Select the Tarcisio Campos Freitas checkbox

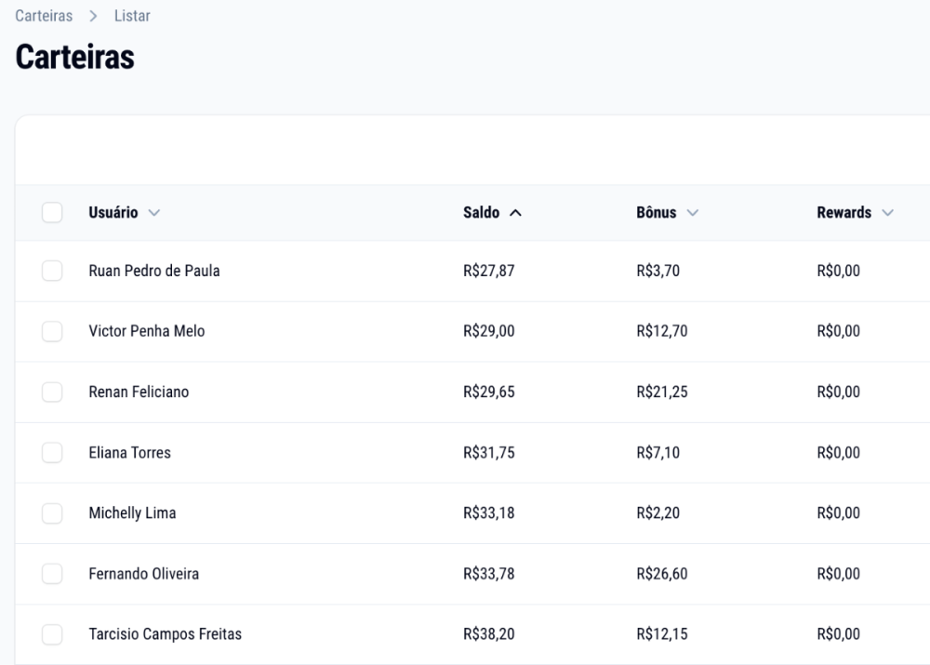[x=52, y=634]
